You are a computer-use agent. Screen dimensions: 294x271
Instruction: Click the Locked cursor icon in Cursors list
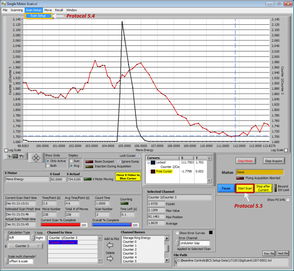point(153,162)
